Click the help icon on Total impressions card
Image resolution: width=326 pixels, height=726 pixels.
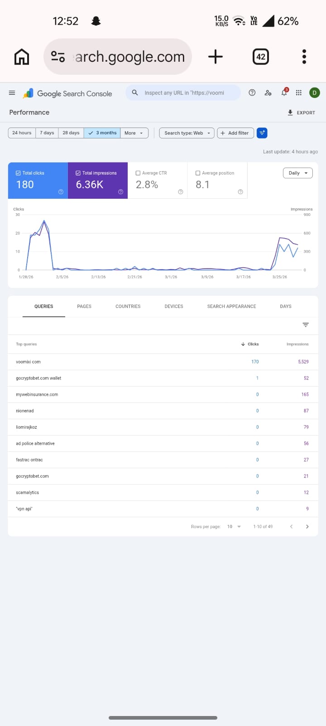(x=120, y=192)
